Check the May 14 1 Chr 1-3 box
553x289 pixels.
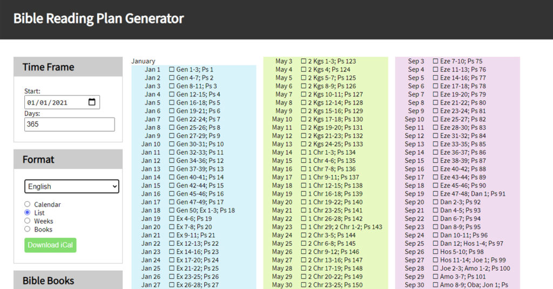[x=304, y=153]
